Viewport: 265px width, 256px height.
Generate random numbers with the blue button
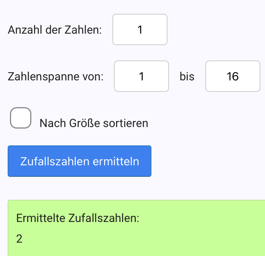(80, 161)
